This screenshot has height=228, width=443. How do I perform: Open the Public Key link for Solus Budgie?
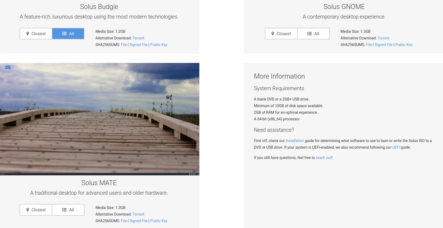coord(159,45)
